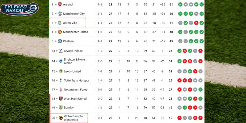This screenshot has height=123, width=246.
Task: Open the Nottingham Forest team link
Action: coord(76,90)
